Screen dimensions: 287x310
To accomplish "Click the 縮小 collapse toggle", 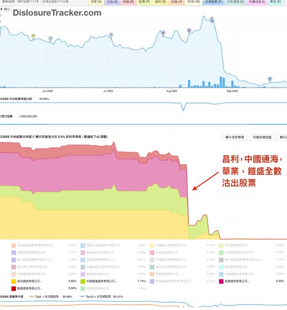I will [6, 9].
